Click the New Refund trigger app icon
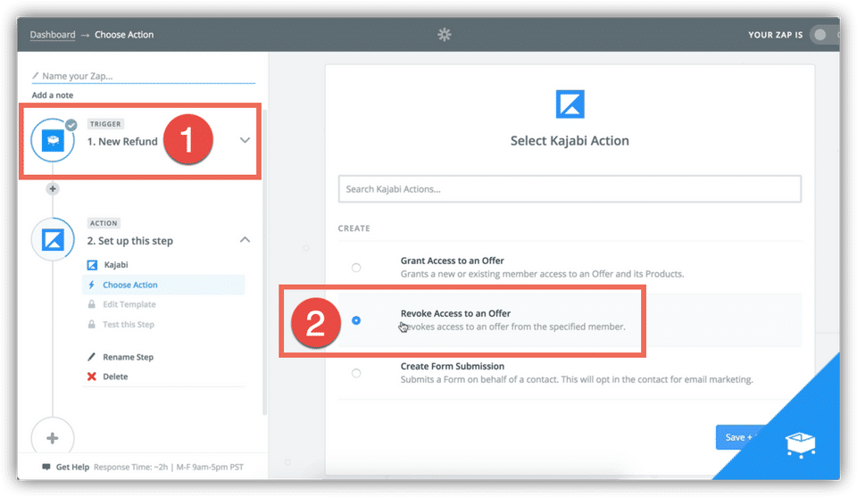Image resolution: width=857 pixels, height=497 pixels. 53,141
